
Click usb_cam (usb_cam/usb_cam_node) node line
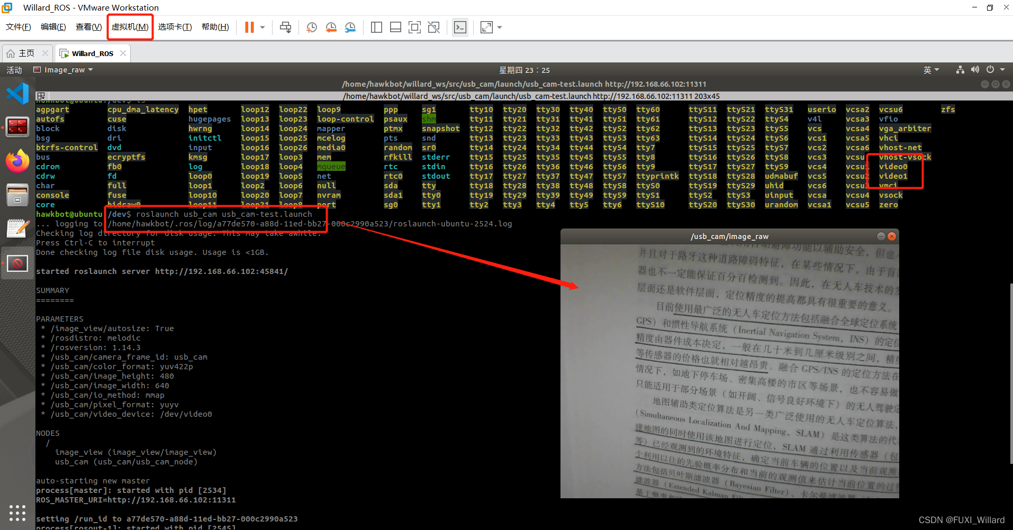pyautogui.click(x=126, y=462)
